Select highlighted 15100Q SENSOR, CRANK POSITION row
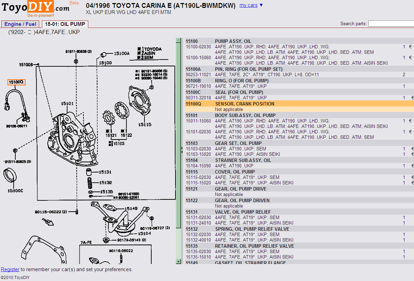 click(300, 104)
